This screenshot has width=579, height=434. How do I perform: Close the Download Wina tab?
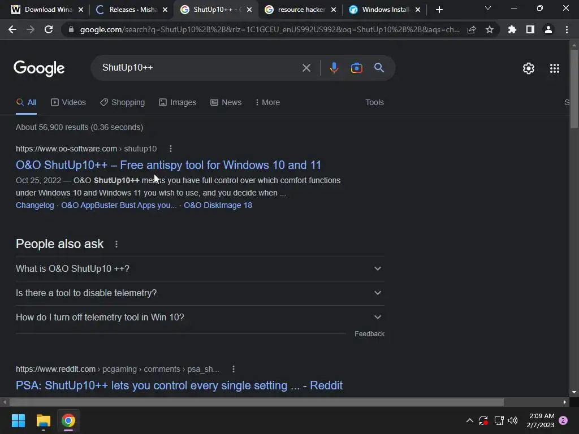(x=81, y=10)
